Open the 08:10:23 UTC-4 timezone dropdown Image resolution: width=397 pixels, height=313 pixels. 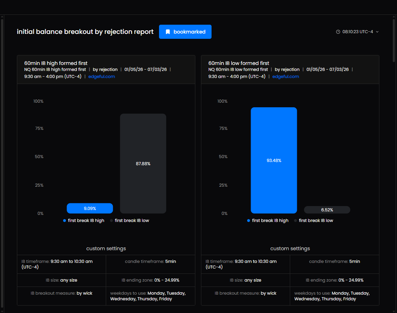[x=357, y=32]
